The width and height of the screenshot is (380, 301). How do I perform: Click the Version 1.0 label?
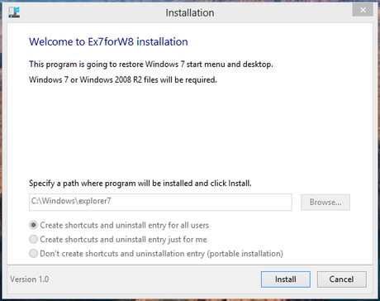[x=30, y=279]
